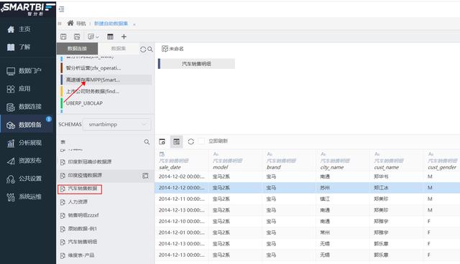This screenshot has height=264, width=460.
Task: Collapse the sidebar with the menu toggle icon
Action: pos(62,9)
